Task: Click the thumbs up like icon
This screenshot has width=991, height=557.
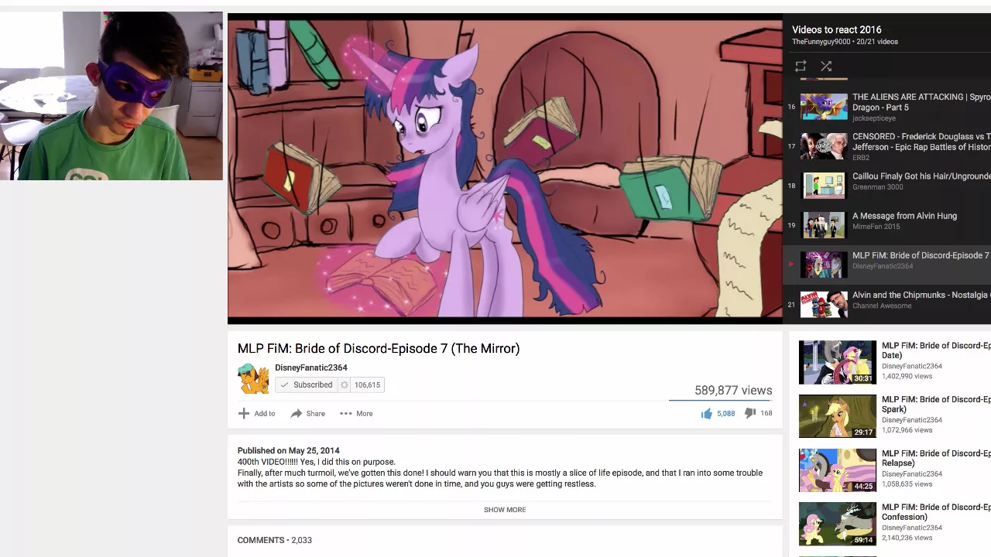Action: [706, 414]
